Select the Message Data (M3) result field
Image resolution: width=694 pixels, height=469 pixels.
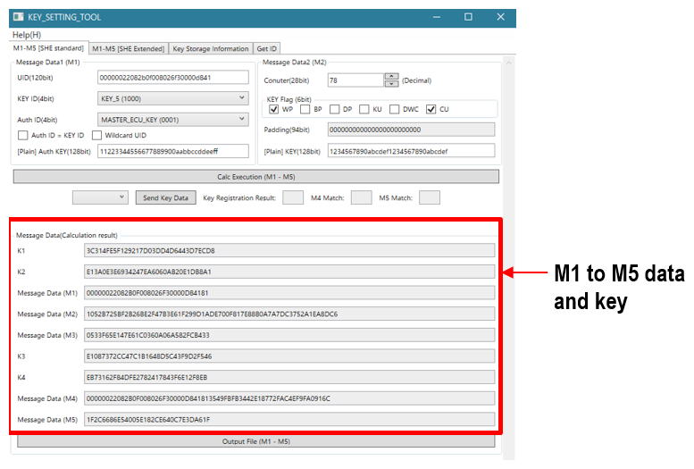click(289, 335)
